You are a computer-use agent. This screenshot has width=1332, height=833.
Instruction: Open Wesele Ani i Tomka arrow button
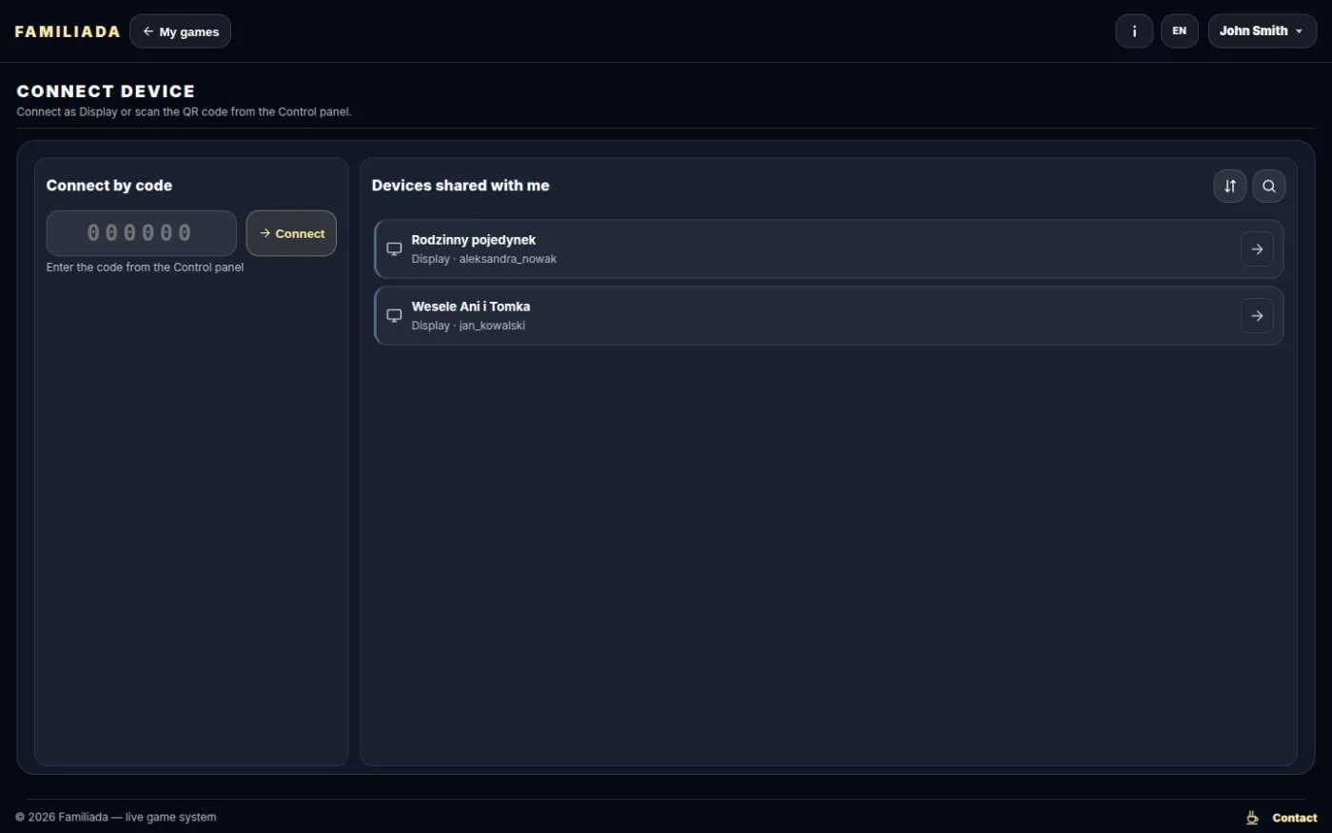[1257, 316]
